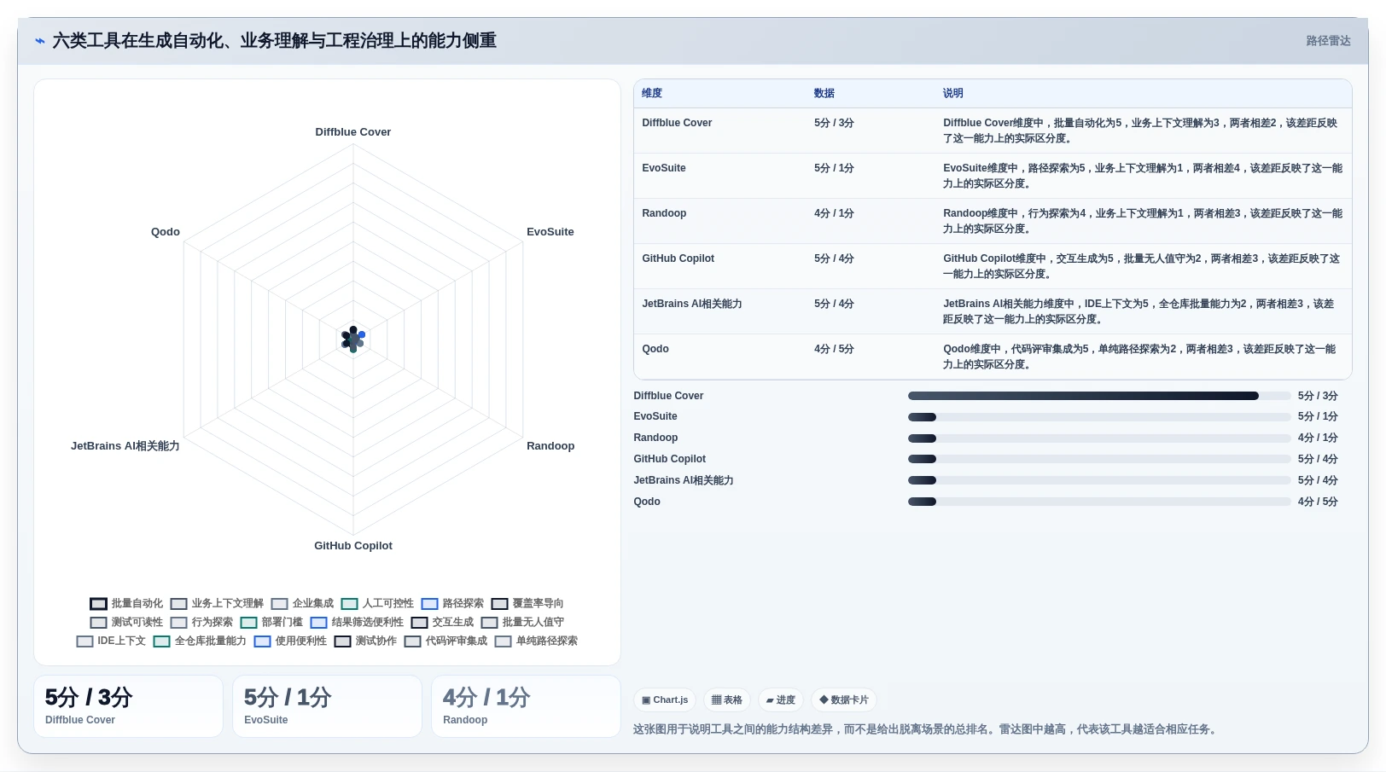Click the 单纯路径探索 legend entry
Screen dimensions: 1386x772
coord(536,641)
